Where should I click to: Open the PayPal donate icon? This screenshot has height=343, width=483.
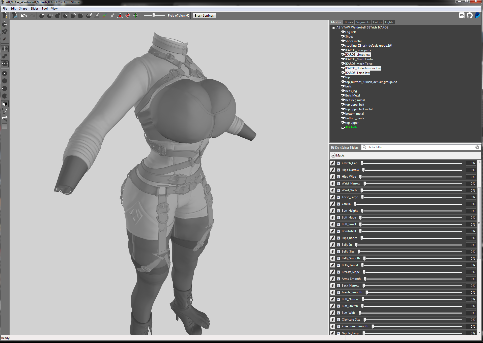click(x=477, y=15)
